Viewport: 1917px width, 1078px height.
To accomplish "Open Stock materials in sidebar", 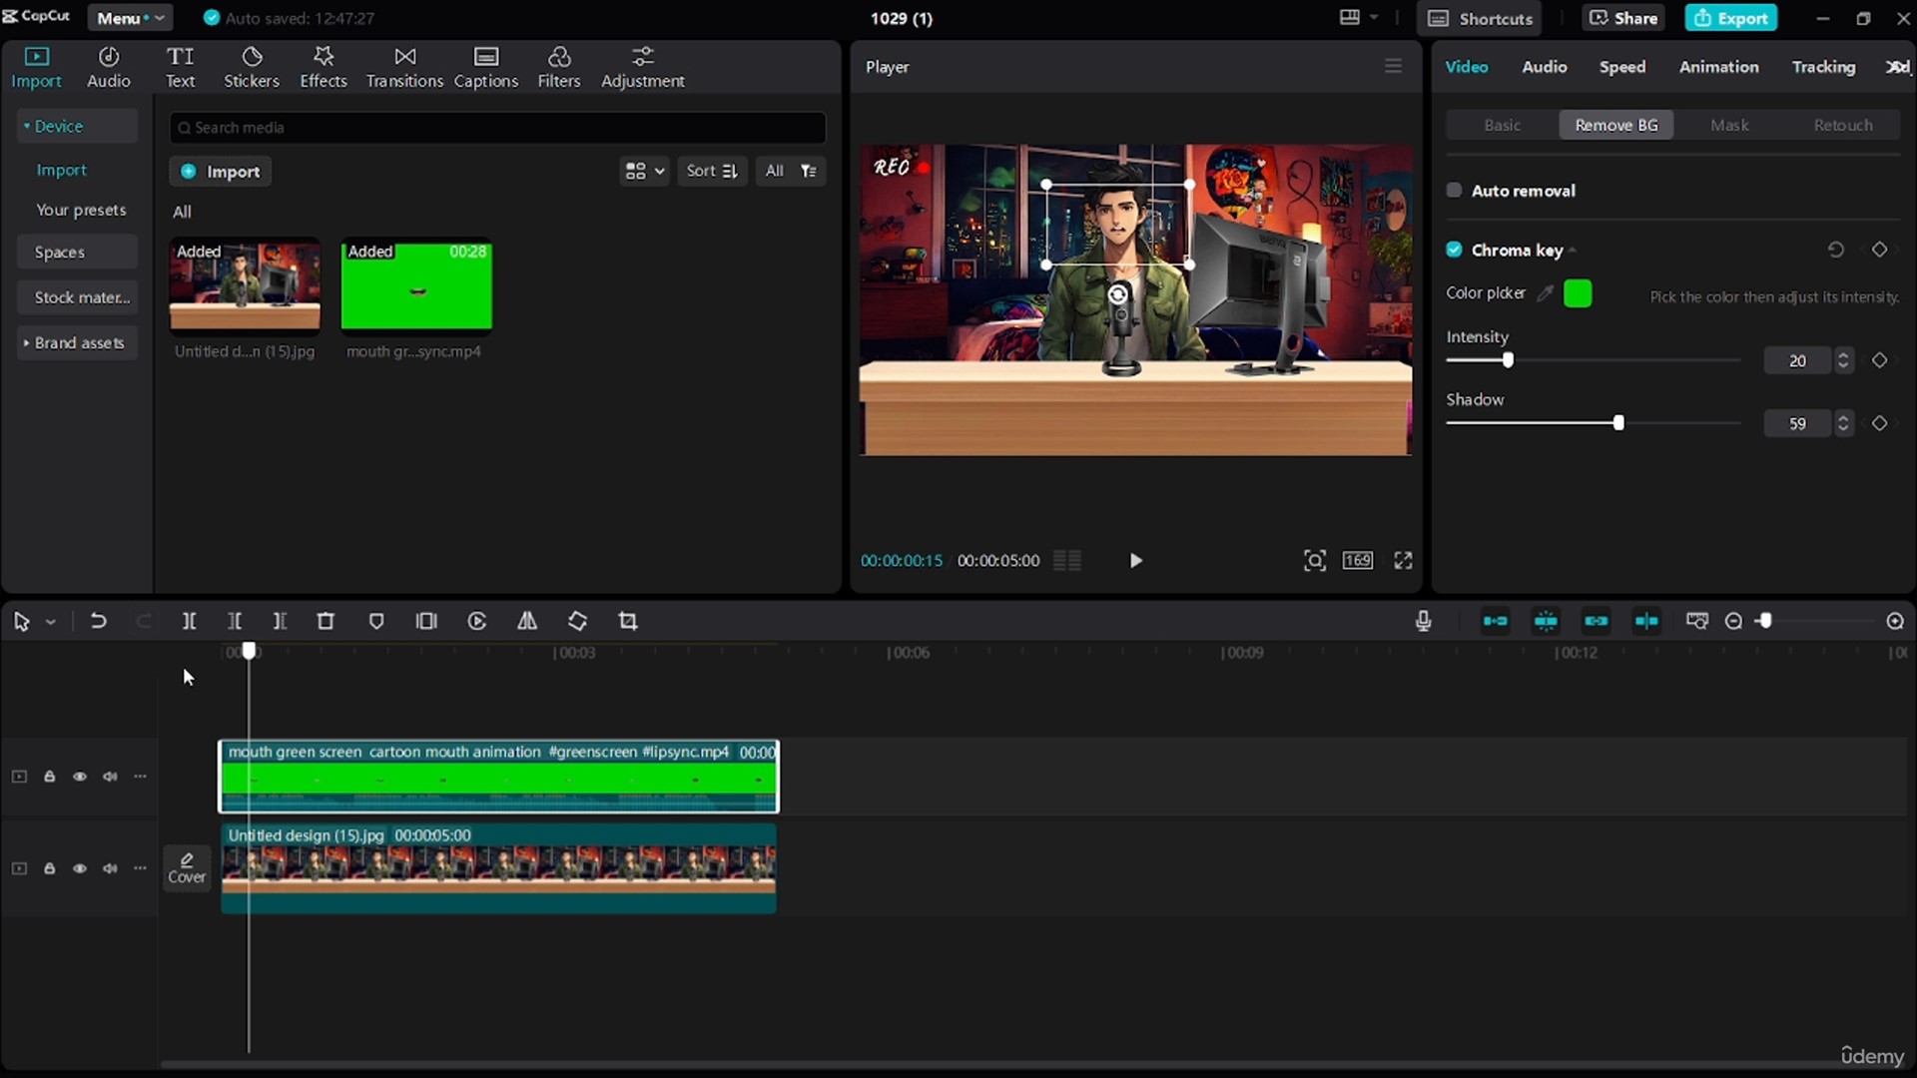I will (77, 297).
